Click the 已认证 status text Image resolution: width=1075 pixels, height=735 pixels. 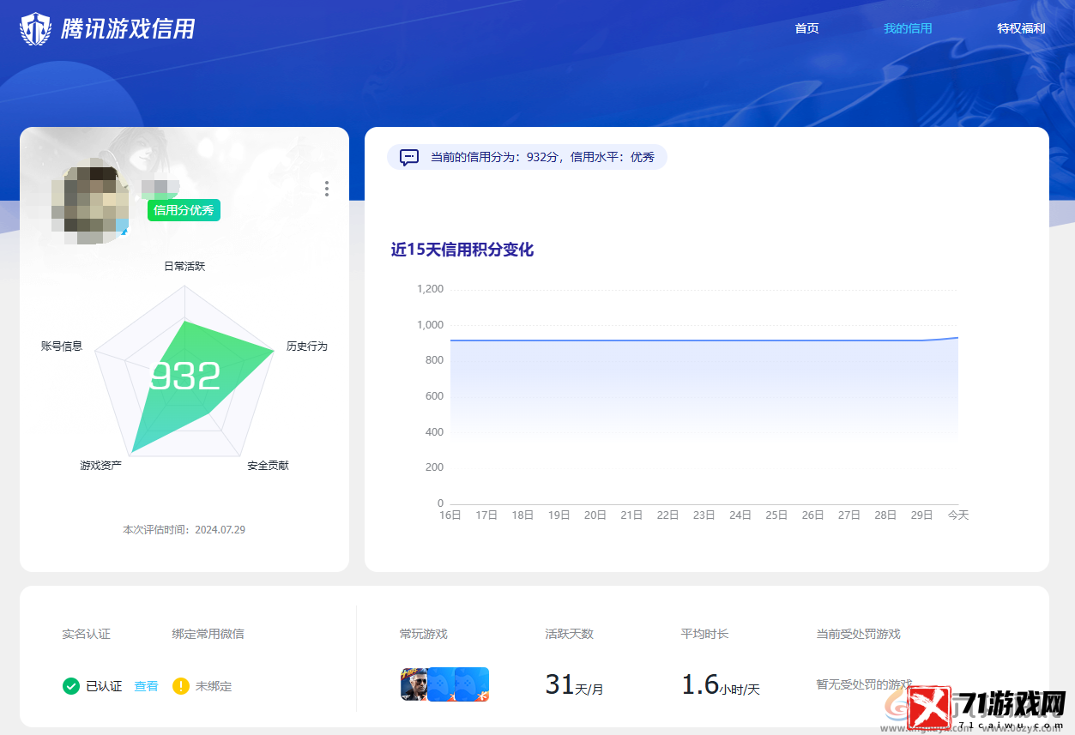point(104,686)
